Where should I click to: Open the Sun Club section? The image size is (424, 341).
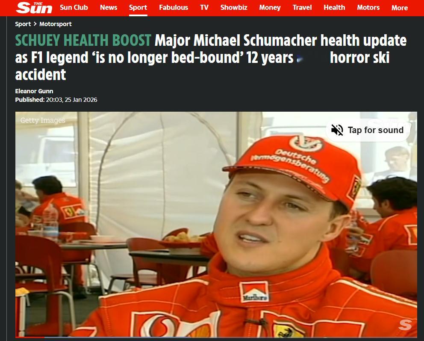74,8
